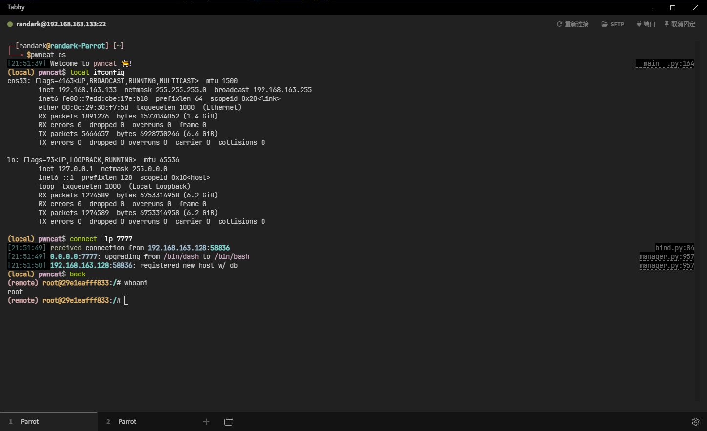707x431 pixels.
Task: Click the 'local ifconfig' command line
Action: pos(97,72)
